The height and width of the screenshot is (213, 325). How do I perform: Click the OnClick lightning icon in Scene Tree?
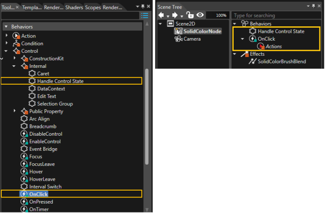tap(253, 39)
